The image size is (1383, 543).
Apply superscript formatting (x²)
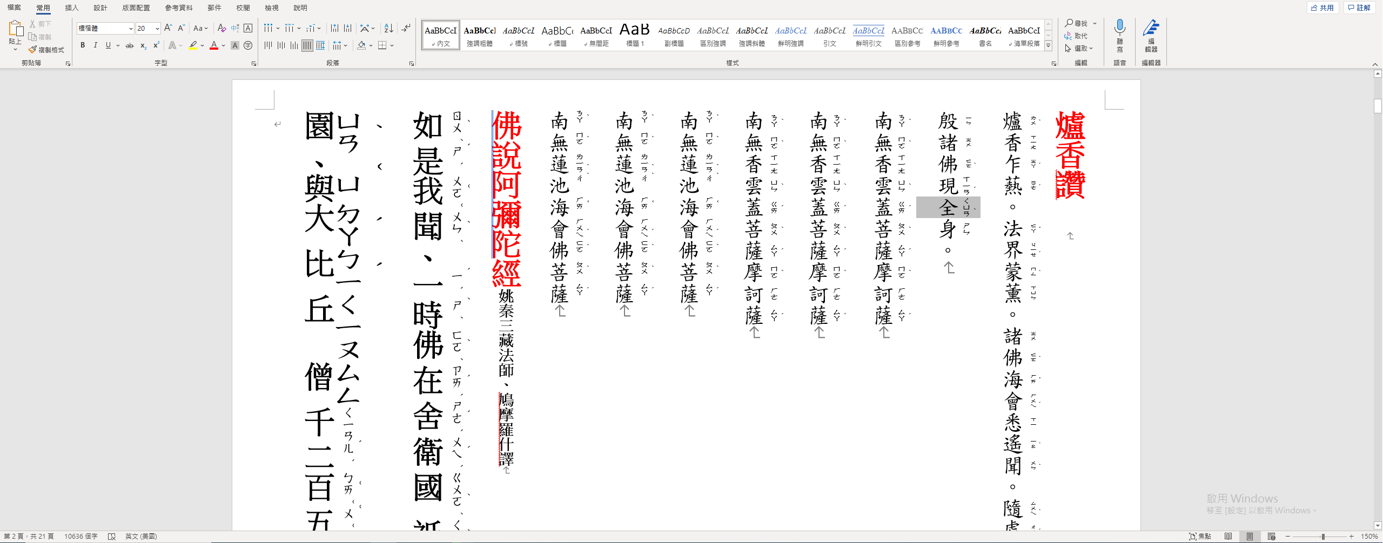[156, 45]
